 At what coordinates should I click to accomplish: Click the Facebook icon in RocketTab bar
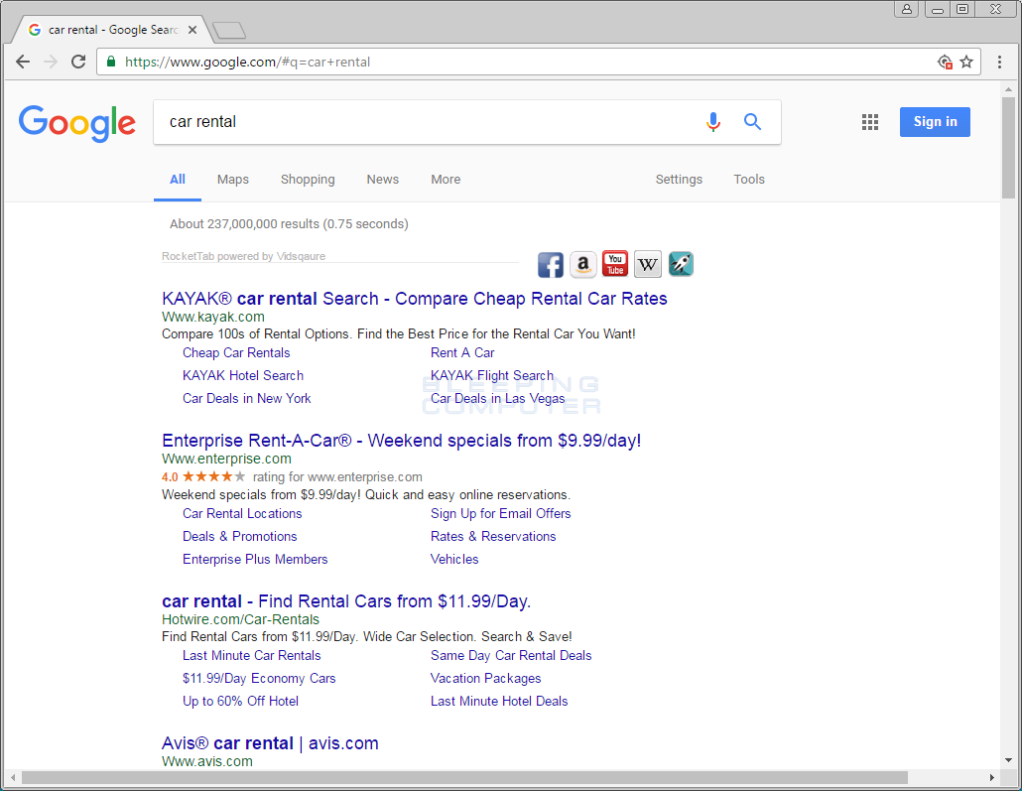[x=550, y=265]
